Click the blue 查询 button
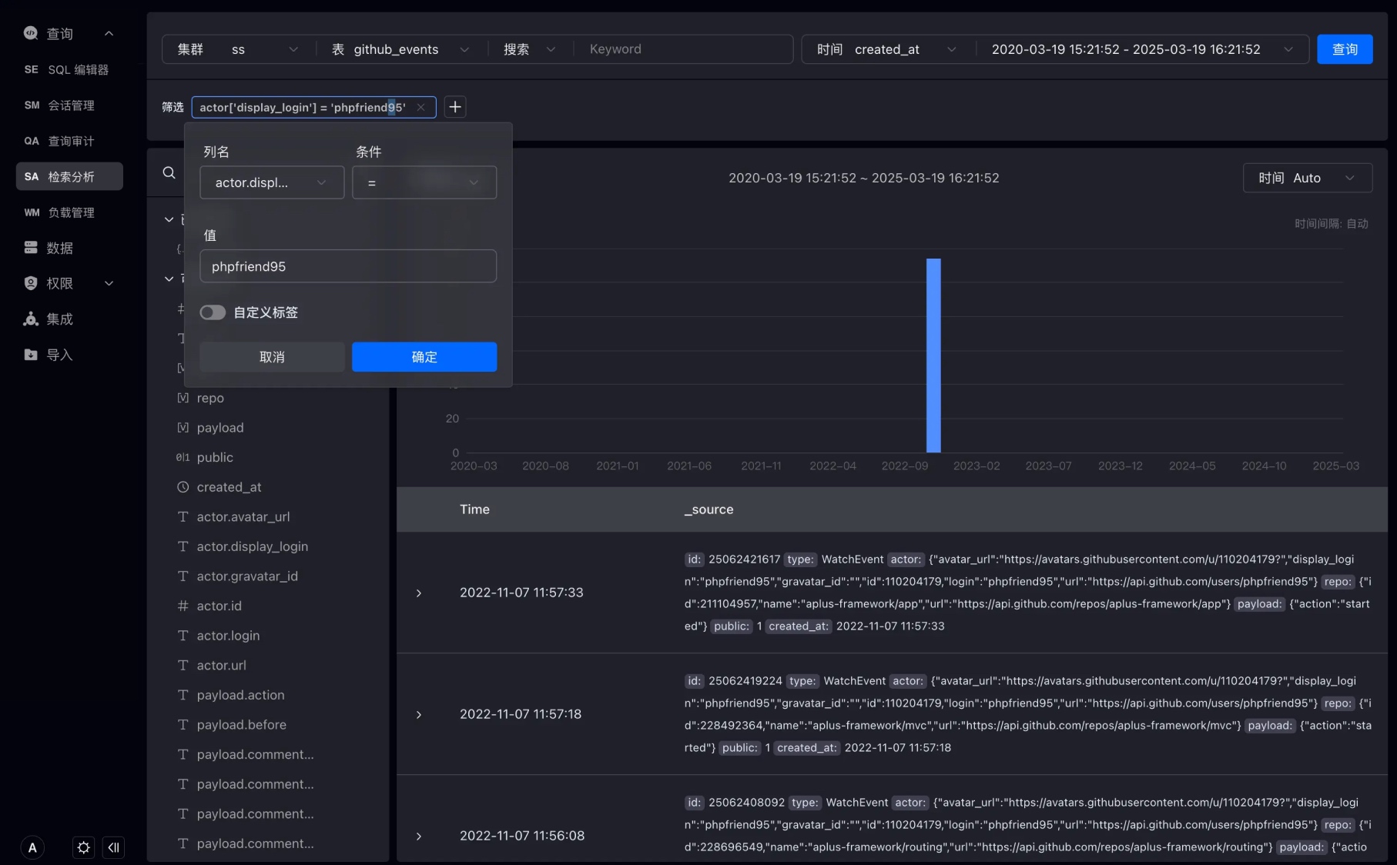The width and height of the screenshot is (1397, 865). pyautogui.click(x=1345, y=49)
